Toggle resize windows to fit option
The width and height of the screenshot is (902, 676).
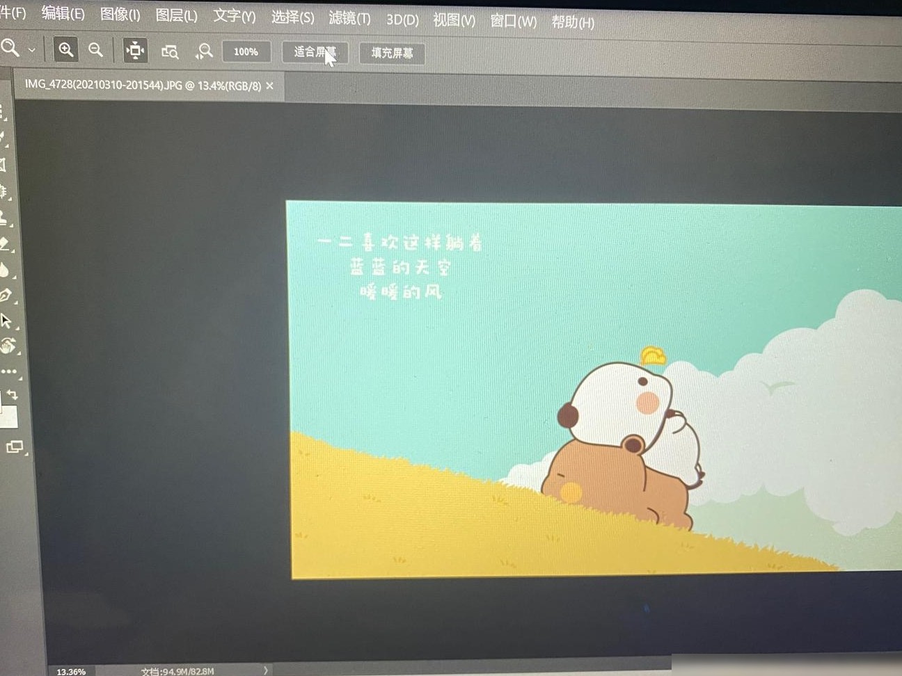click(x=135, y=50)
